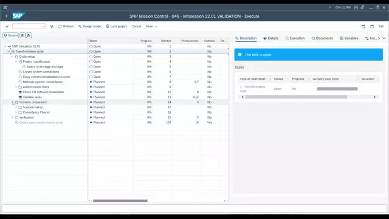
Task: Select Maintain system constellation task
Action: (43, 82)
